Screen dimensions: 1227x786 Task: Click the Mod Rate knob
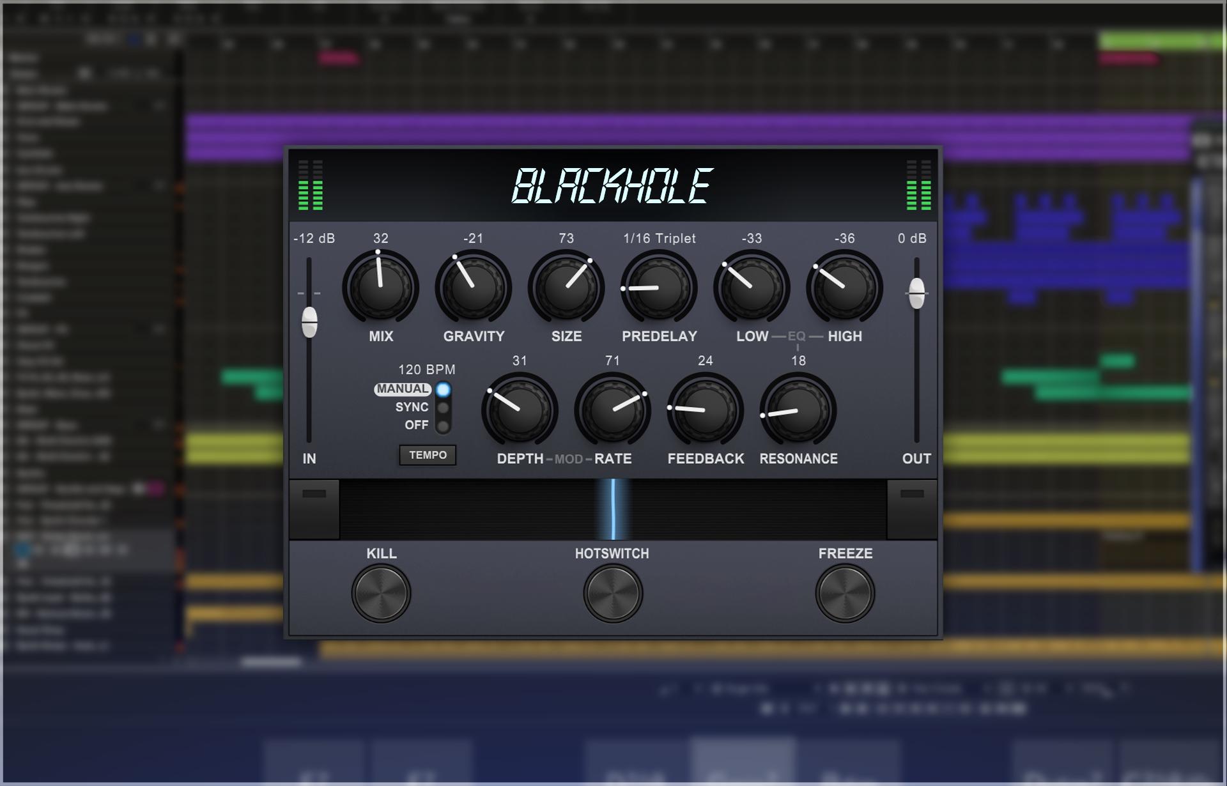(612, 410)
